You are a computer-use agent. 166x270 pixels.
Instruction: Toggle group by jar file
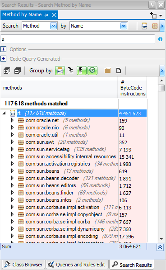click(x=60, y=71)
